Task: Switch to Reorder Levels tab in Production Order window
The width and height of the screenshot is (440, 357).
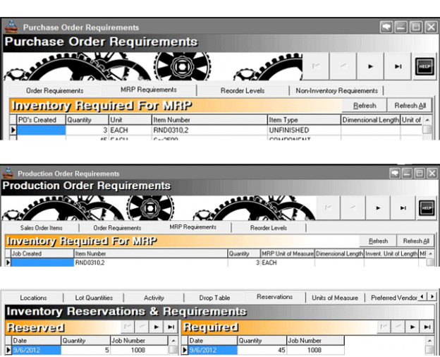Action: pos(269,228)
